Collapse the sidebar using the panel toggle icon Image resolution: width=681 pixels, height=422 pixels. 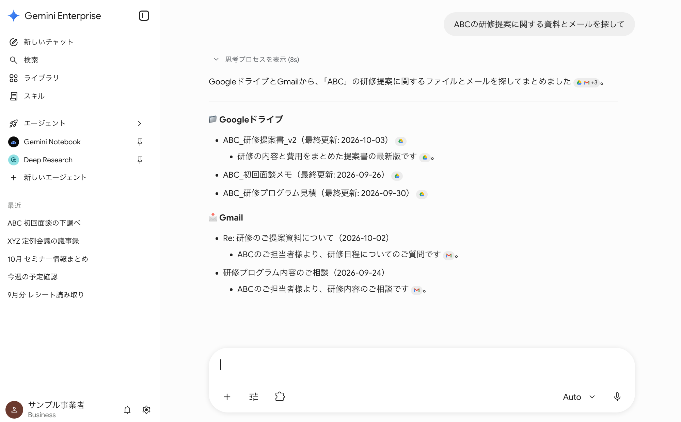(144, 16)
